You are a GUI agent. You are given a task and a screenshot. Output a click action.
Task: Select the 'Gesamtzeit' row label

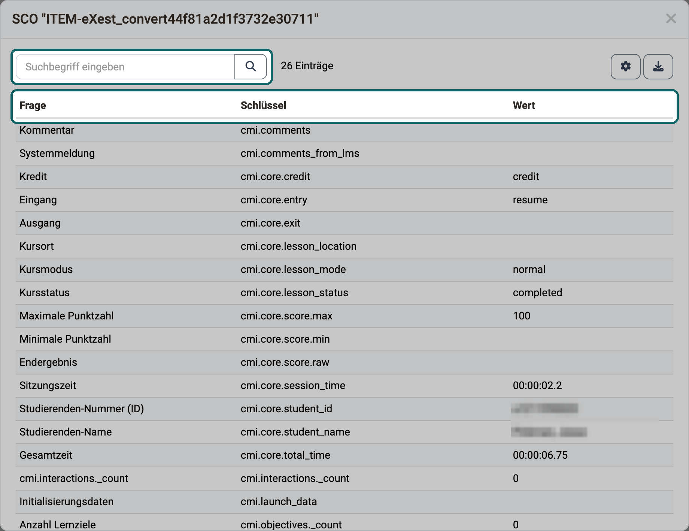[x=46, y=455]
